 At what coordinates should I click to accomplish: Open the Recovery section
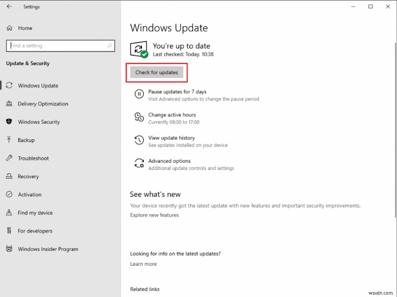click(x=28, y=176)
